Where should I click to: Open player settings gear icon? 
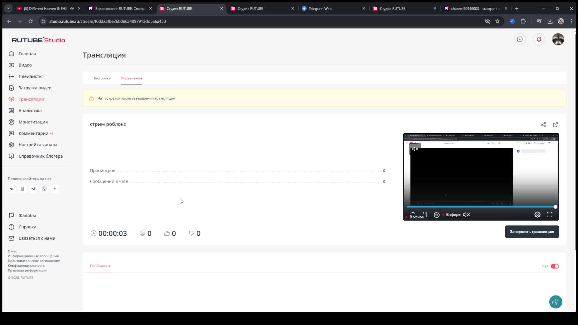537,215
